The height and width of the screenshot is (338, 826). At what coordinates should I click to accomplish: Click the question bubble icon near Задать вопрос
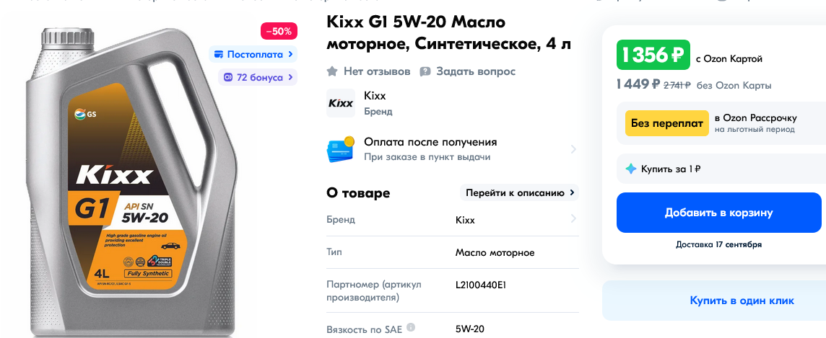(425, 71)
